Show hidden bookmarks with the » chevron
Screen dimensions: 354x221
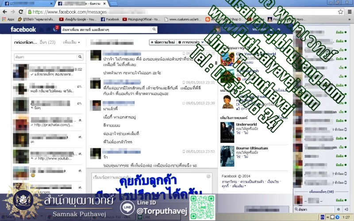pos(350,19)
